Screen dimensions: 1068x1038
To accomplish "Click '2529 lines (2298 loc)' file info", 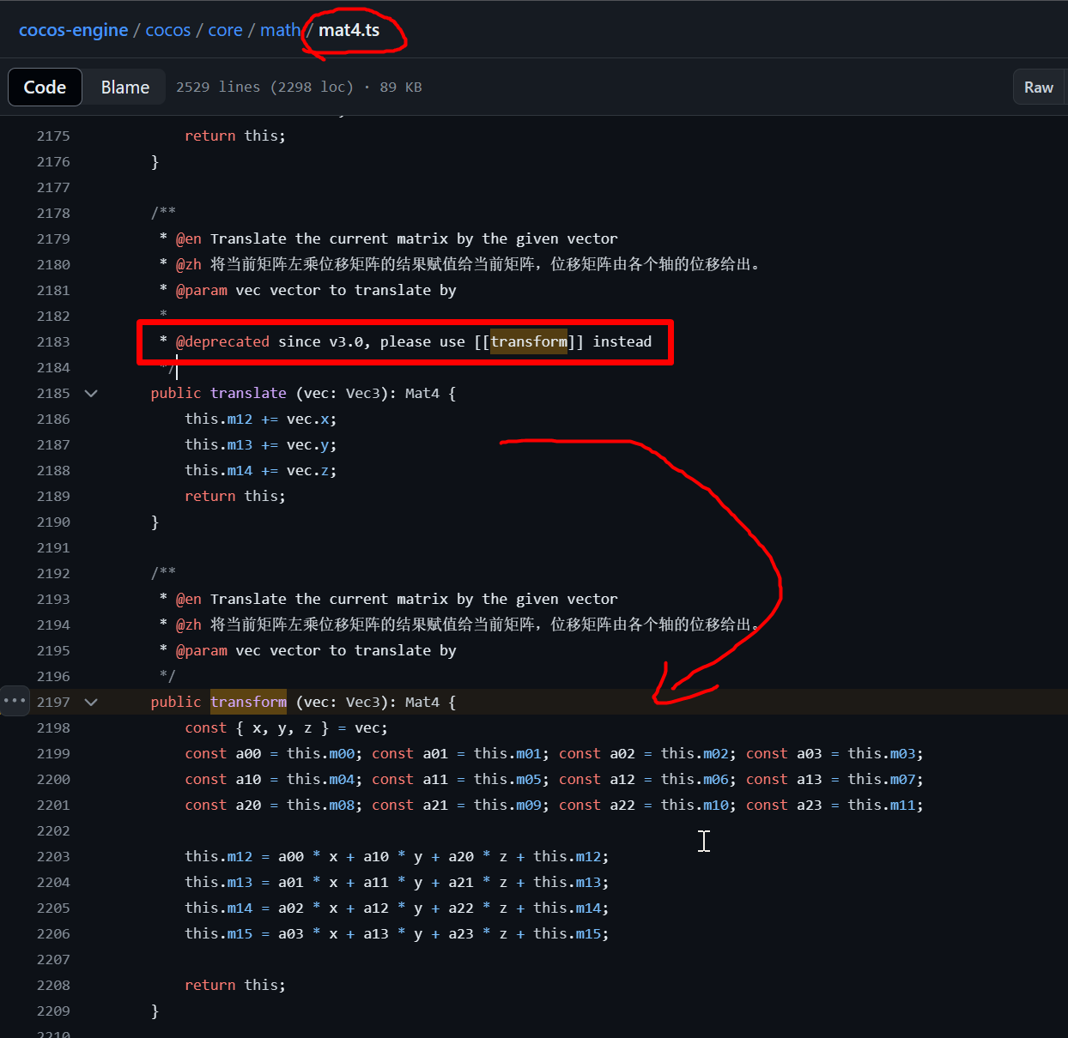I will click(264, 87).
